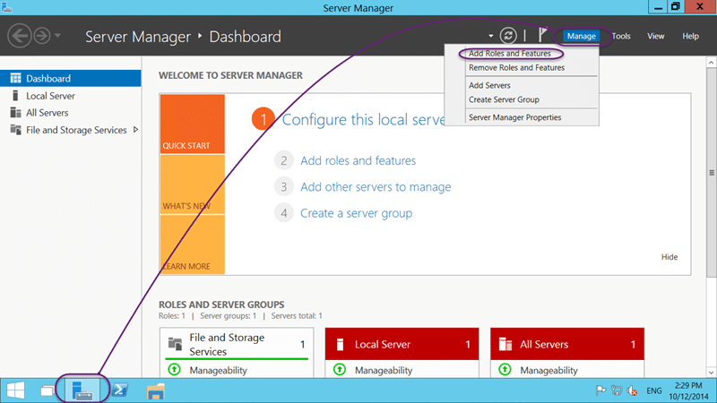Choose Remove Roles and Features

[516, 68]
